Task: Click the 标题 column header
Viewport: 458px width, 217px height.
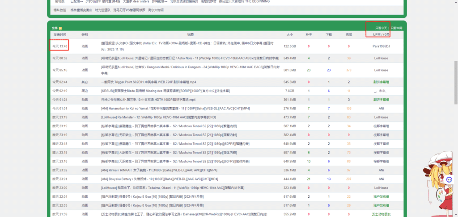Action: pos(191,35)
